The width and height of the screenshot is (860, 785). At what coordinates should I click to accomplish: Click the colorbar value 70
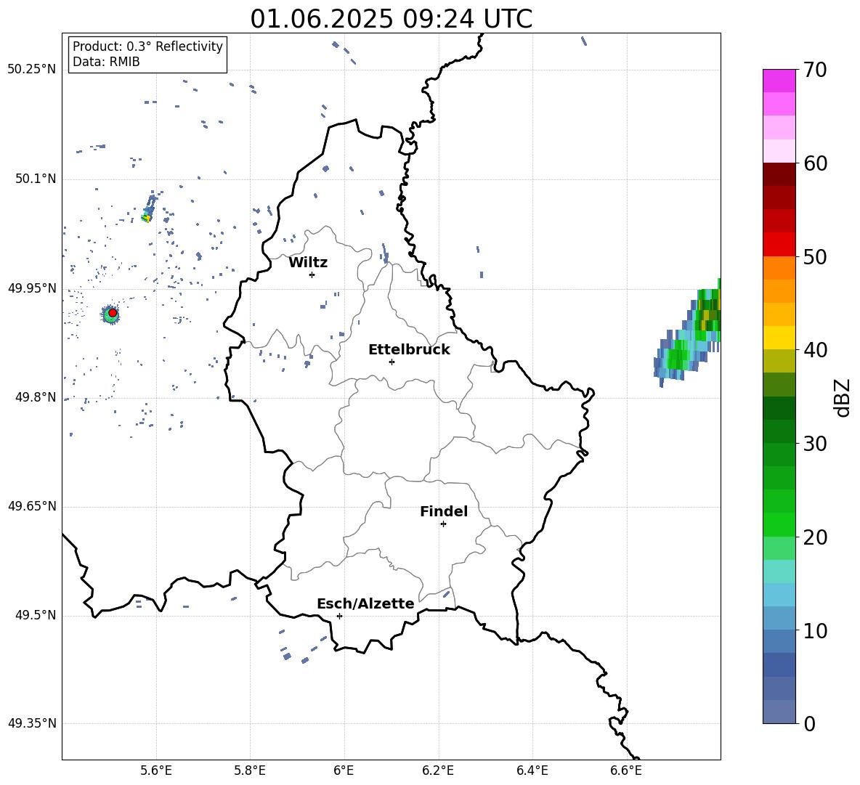click(815, 70)
